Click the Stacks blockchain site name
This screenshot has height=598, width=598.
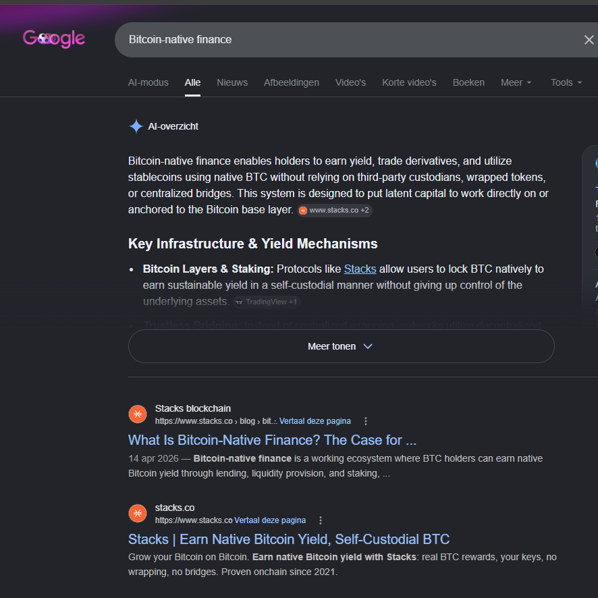[192, 408]
